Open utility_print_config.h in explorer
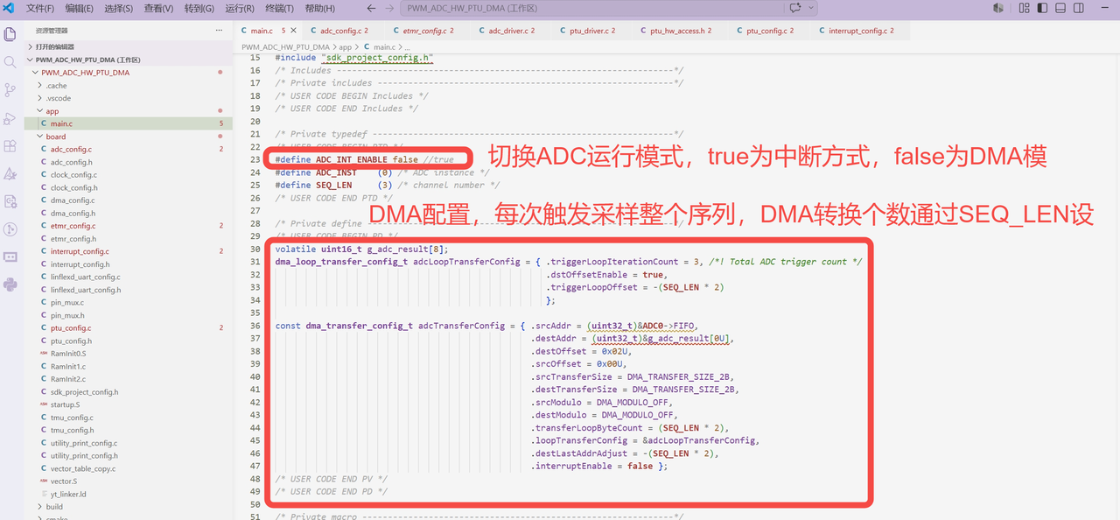Screen dimensions: 1120x520 129,456
